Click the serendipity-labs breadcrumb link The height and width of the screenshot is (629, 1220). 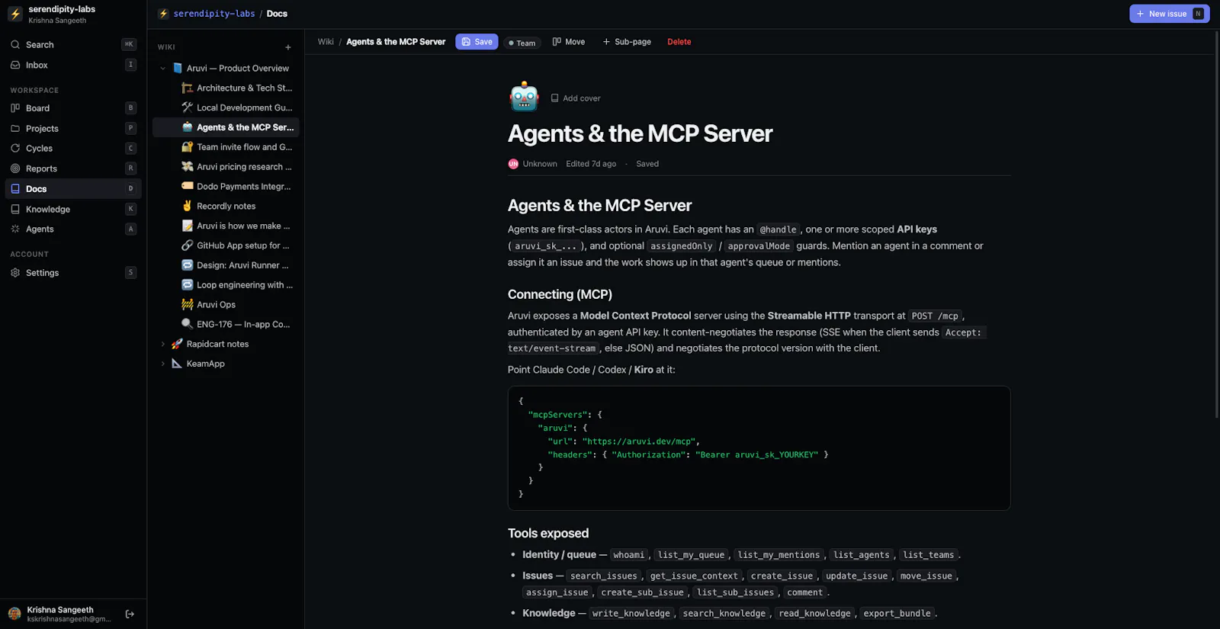213,14
